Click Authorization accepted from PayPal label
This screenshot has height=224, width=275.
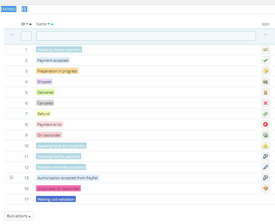[67, 178]
